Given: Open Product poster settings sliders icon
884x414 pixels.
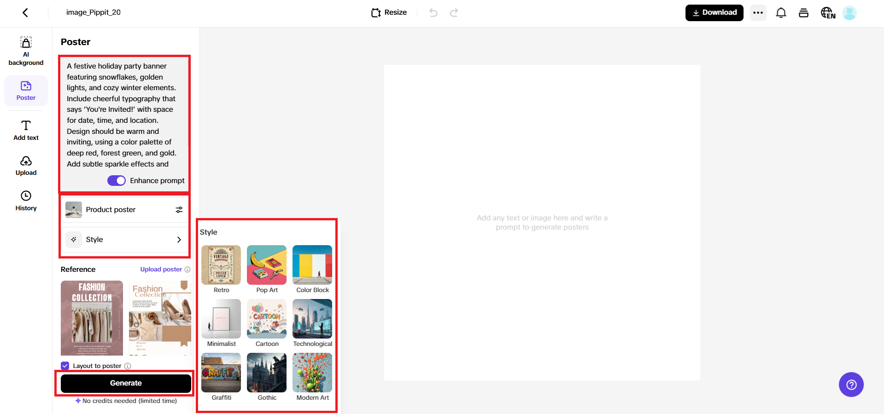Looking at the screenshot, I should (179, 210).
